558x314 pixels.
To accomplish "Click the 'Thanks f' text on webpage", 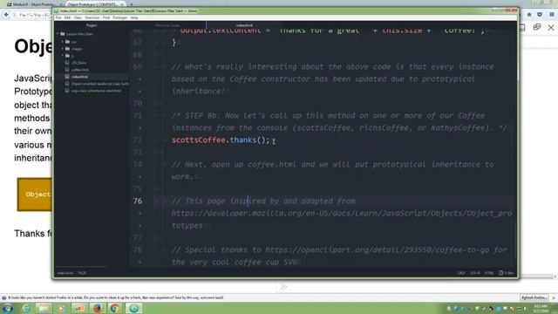I will pyautogui.click(x=33, y=234).
